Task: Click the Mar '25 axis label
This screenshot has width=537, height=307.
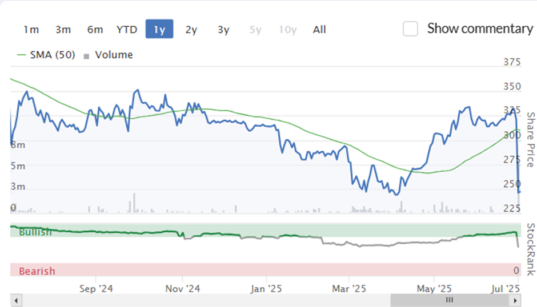Action: click(349, 289)
